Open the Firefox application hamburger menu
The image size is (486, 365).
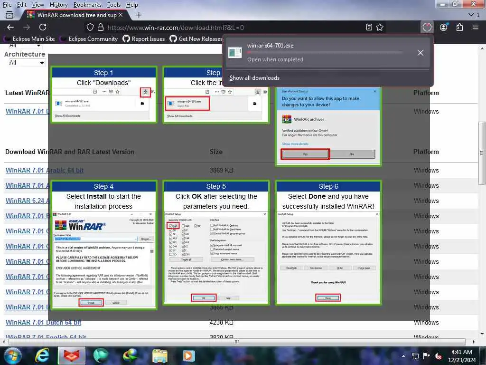coord(476,27)
